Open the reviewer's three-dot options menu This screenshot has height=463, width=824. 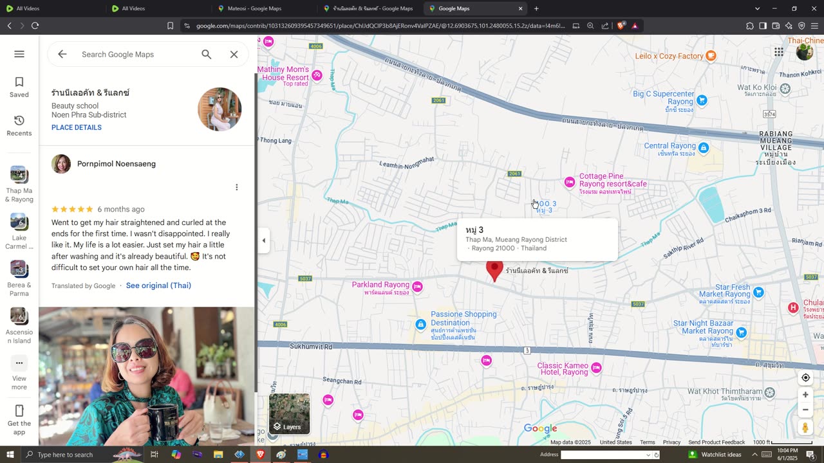tap(236, 187)
